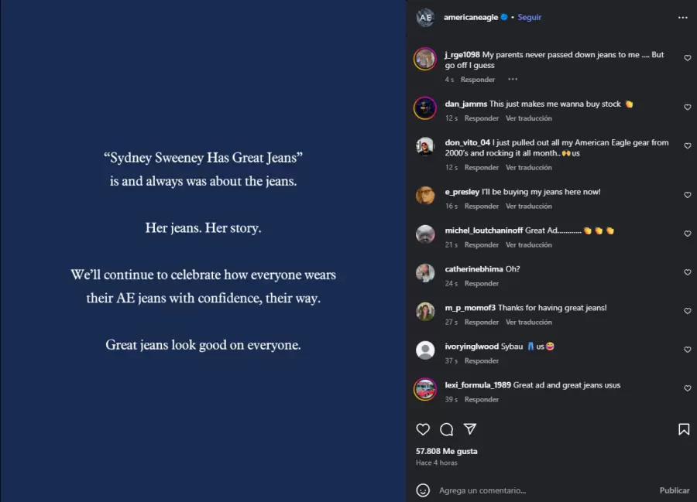Open lexi_formula_1989's profile avatar
Viewport: 697px width, 502px height.
[425, 388]
